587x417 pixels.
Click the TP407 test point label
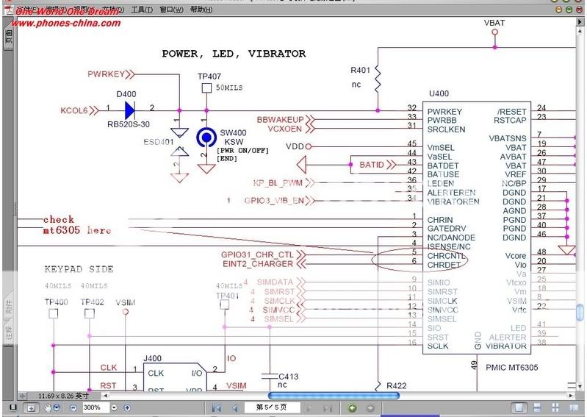(x=209, y=76)
